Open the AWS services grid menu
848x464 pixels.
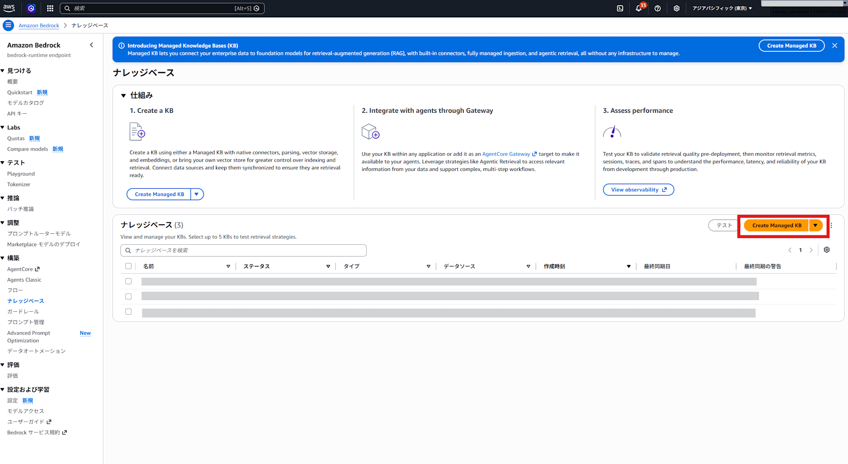pyautogui.click(x=50, y=8)
